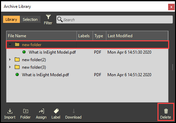Switch to the Selection tab
The width and height of the screenshot is (176, 123).
[30, 19]
